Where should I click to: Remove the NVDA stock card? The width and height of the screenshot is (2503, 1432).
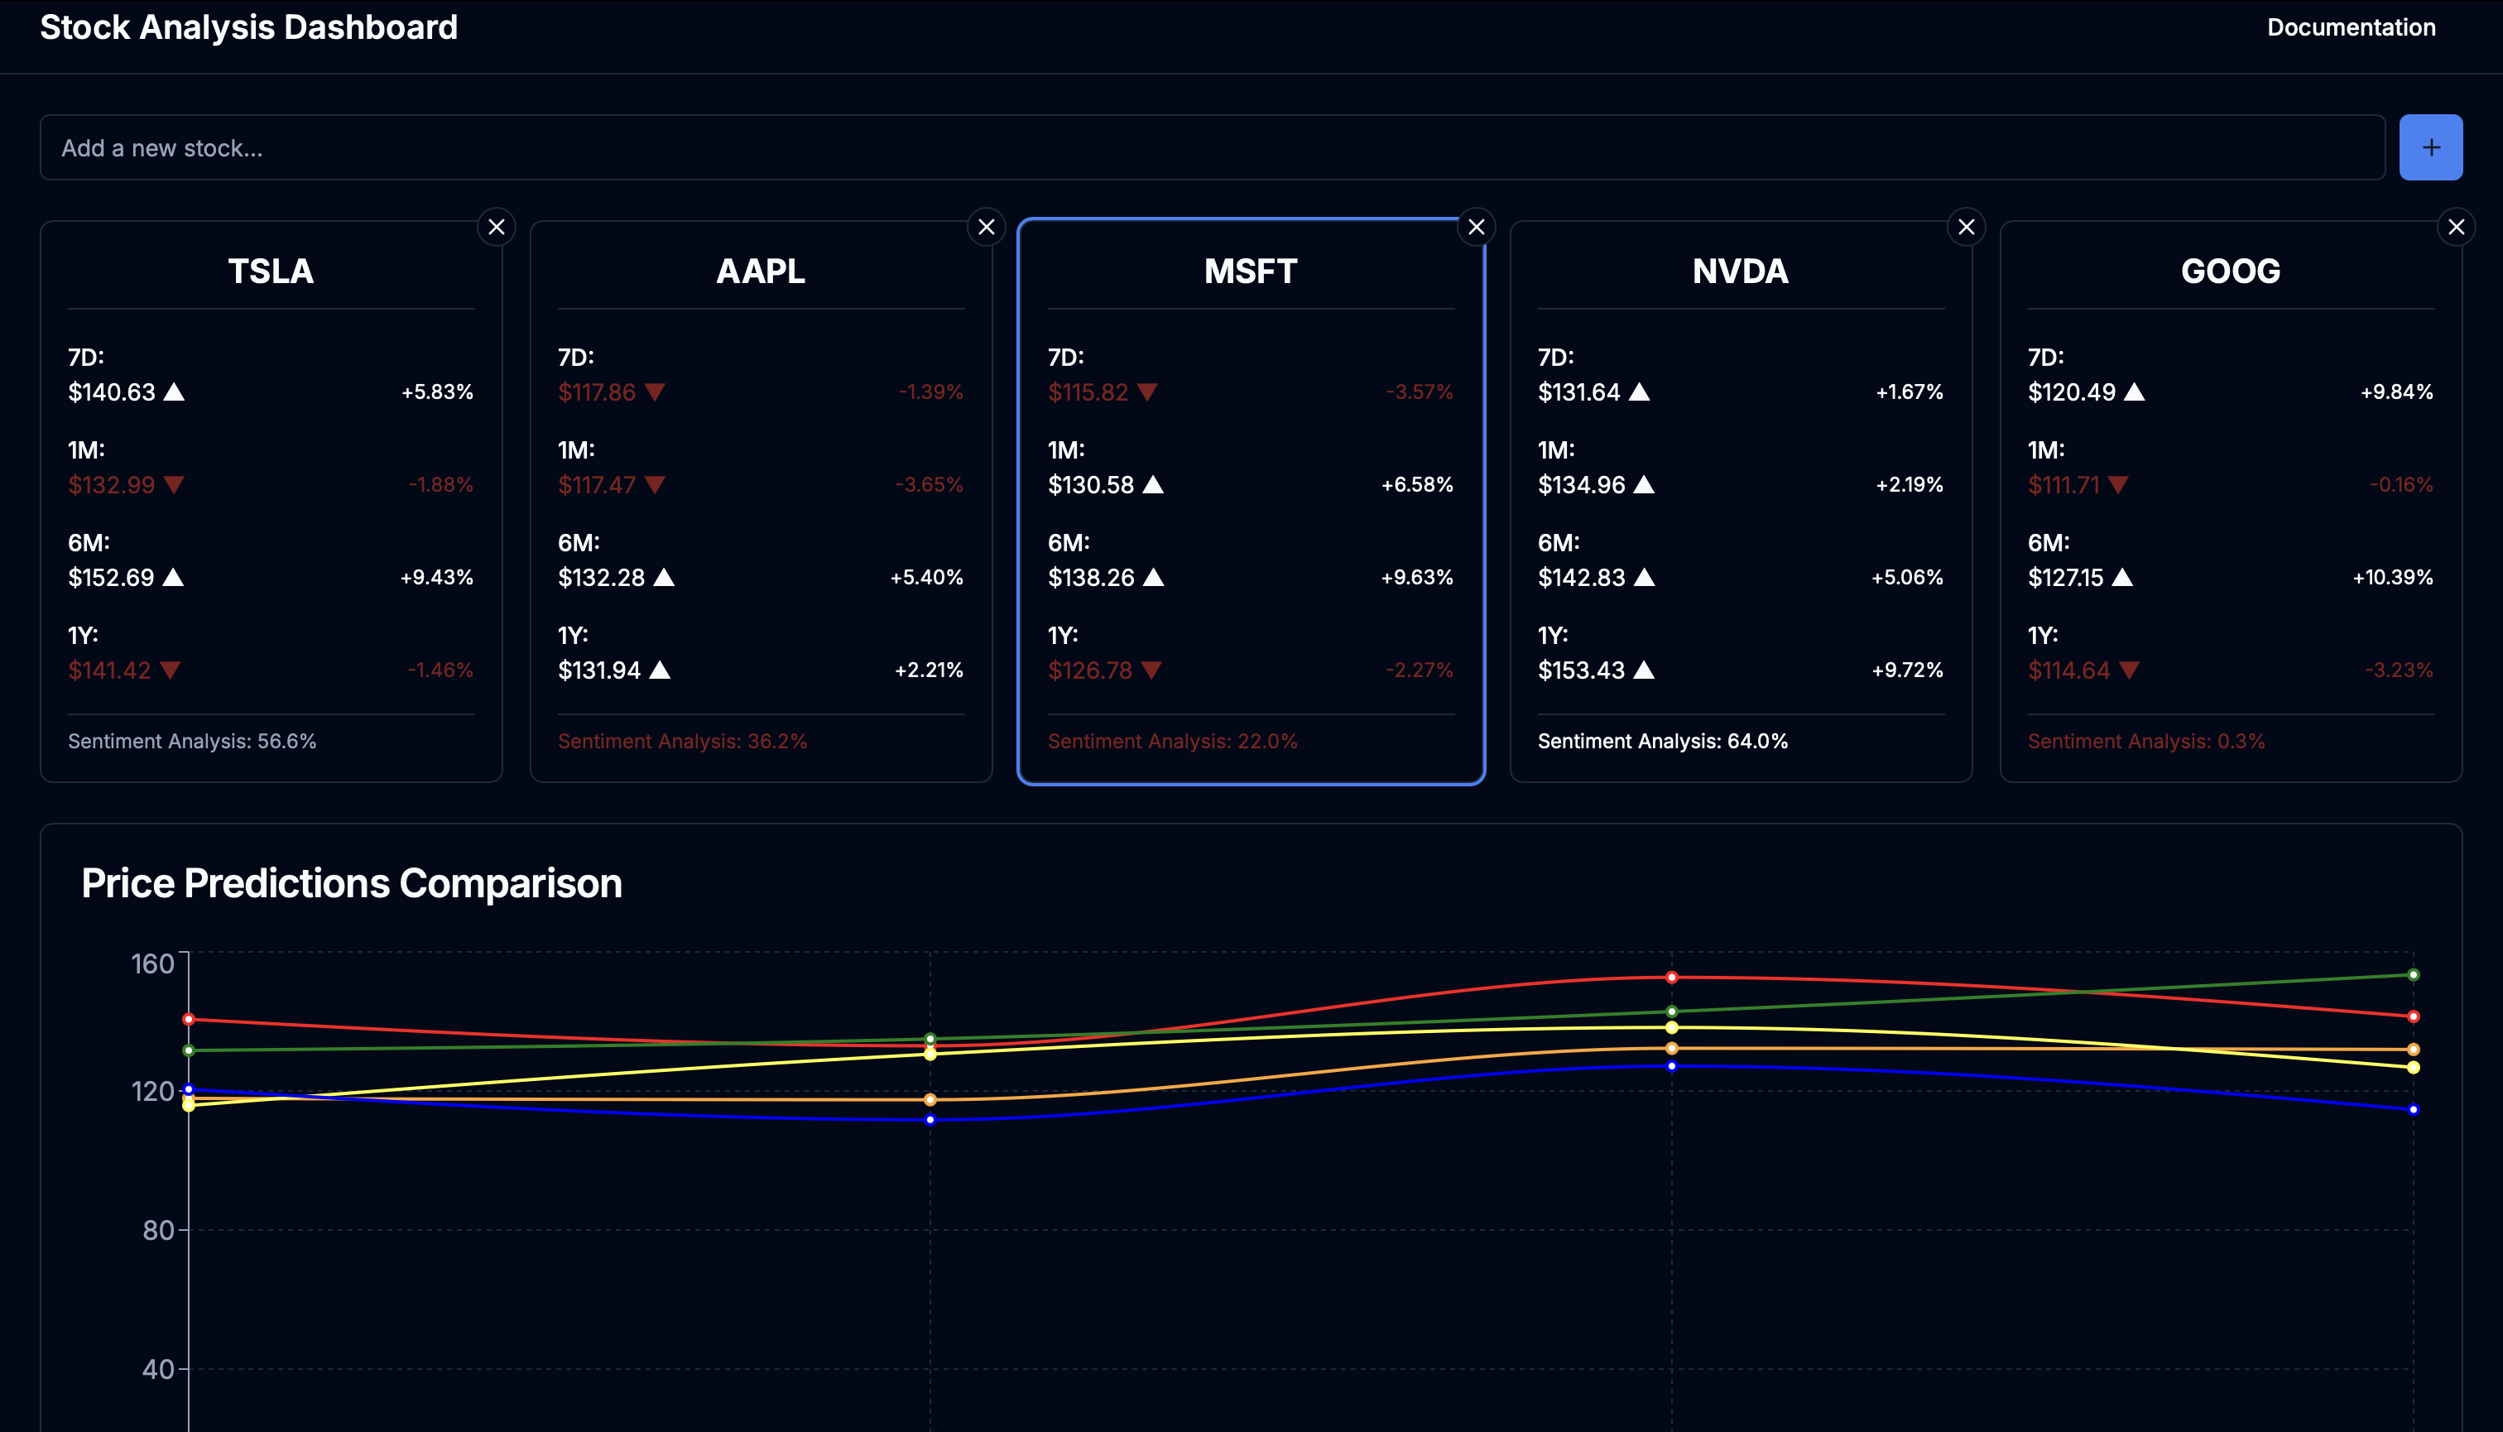pyautogui.click(x=1966, y=227)
